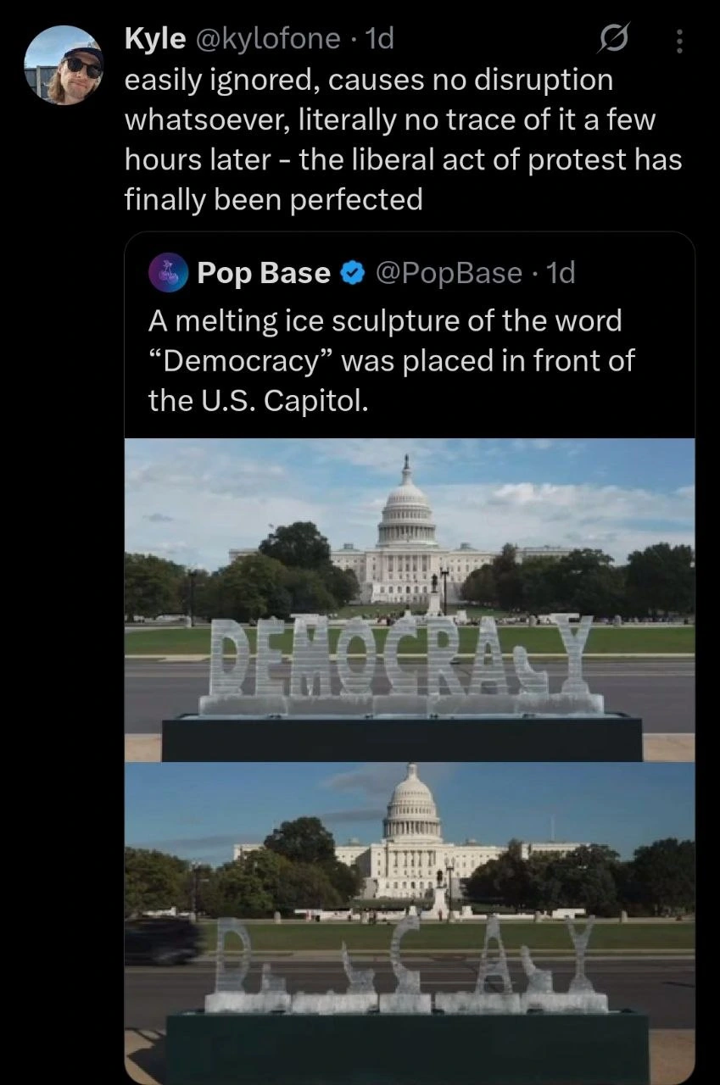Open the Pop Base account name
This screenshot has width=720, height=1085.
[x=264, y=273]
